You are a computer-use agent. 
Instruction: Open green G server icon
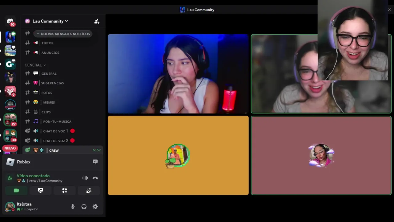tap(10, 64)
